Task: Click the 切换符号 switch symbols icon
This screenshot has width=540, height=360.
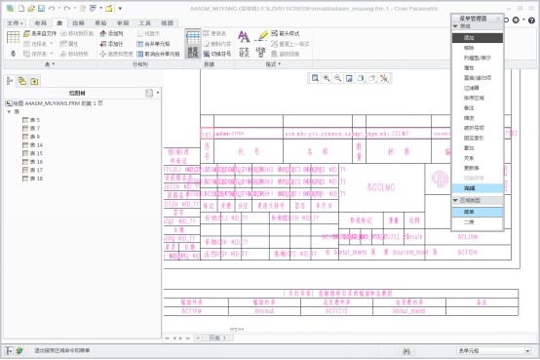Action: tap(216, 54)
